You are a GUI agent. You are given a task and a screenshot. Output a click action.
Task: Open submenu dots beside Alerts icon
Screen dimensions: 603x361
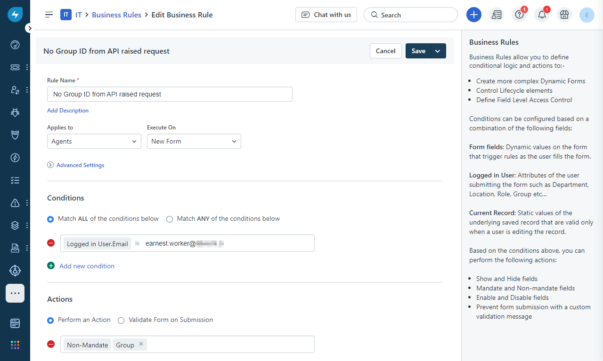27,203
